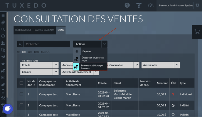Viewport: 202px width, 117px height.
Task: Check the box for the 30,00 $ don
Action: 21,105
